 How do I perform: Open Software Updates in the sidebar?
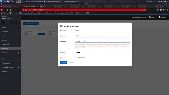(x=11, y=67)
